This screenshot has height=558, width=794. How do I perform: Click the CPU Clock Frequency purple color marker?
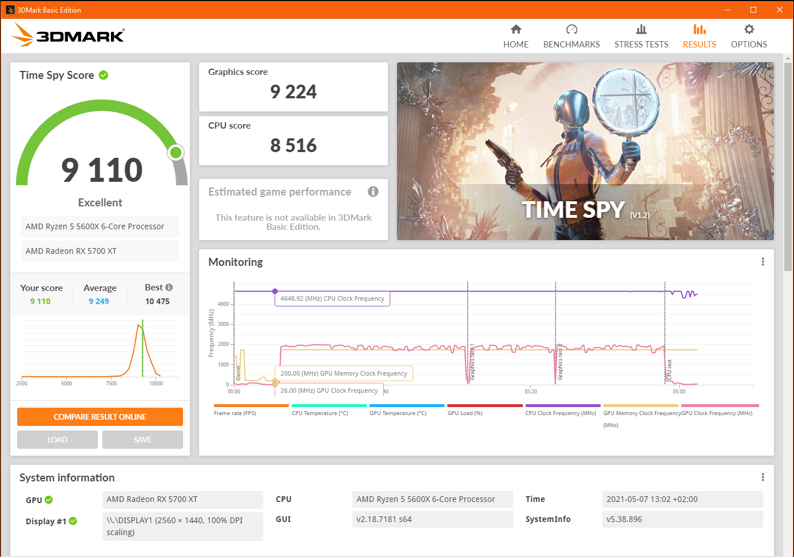[x=562, y=405]
